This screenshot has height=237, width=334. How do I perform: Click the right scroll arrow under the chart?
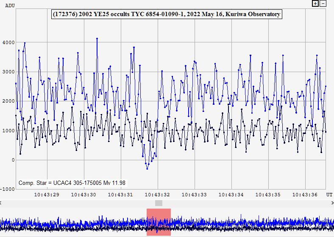click(332, 203)
